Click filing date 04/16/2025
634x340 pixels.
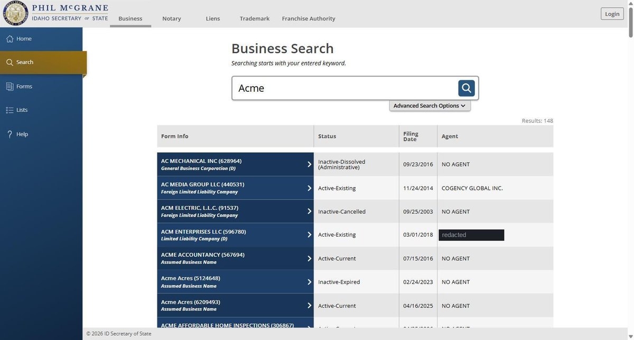(x=418, y=306)
